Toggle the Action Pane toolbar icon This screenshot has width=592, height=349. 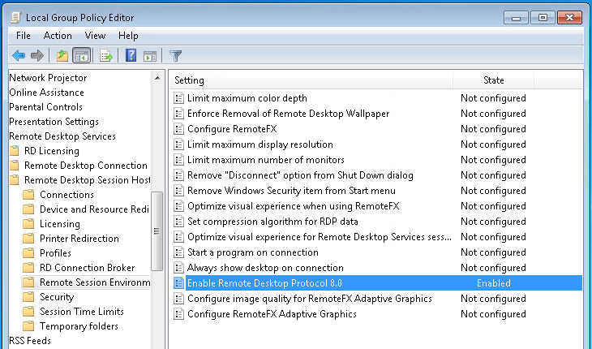pos(150,56)
